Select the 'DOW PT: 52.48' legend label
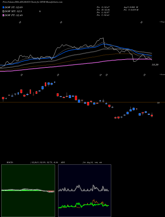Screen dimensions: 165x217 point(14,15)
